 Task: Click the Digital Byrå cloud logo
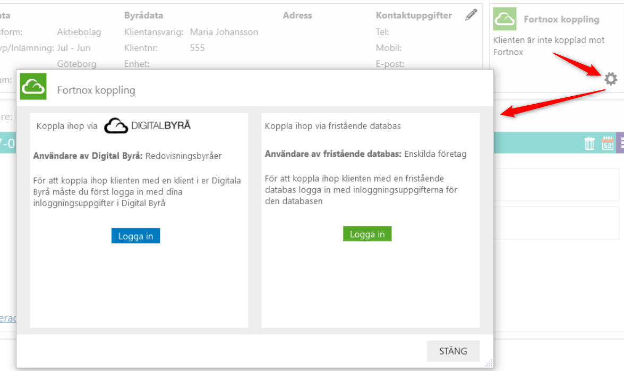click(x=116, y=125)
